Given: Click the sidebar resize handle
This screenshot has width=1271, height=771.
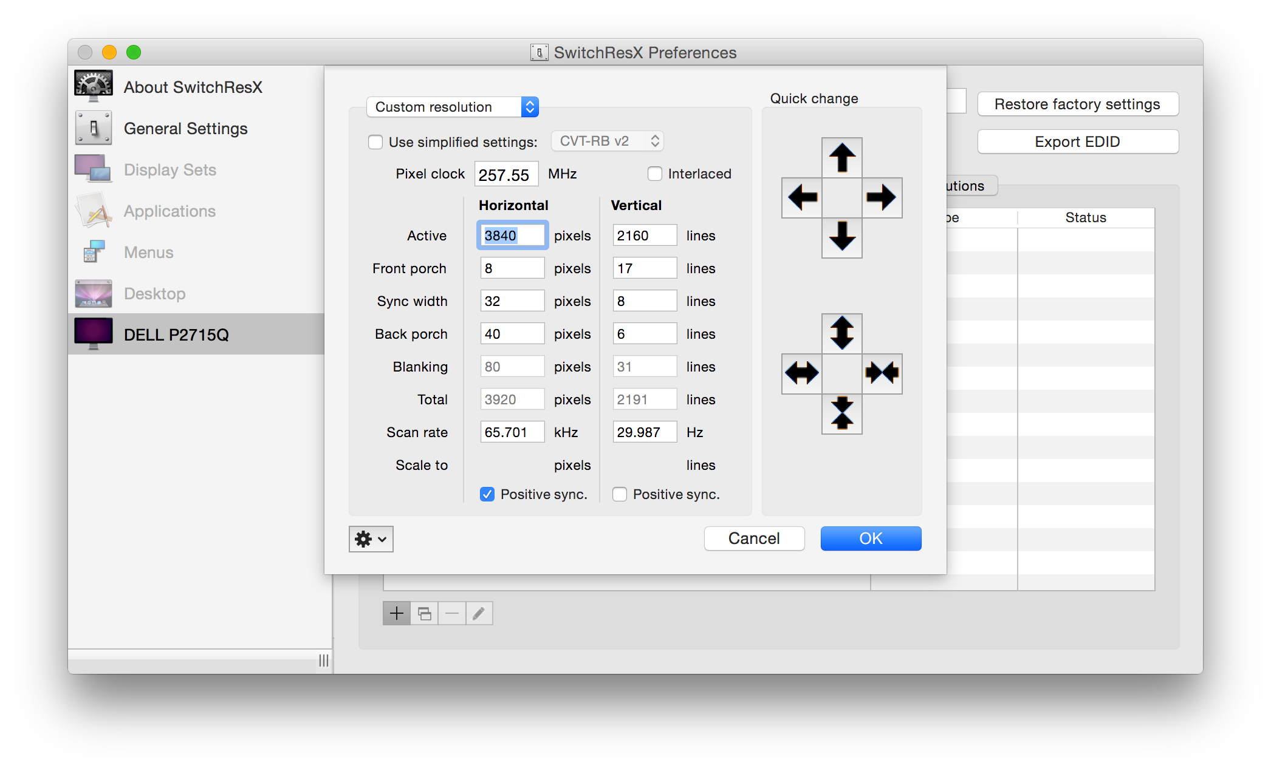Looking at the screenshot, I should (323, 661).
